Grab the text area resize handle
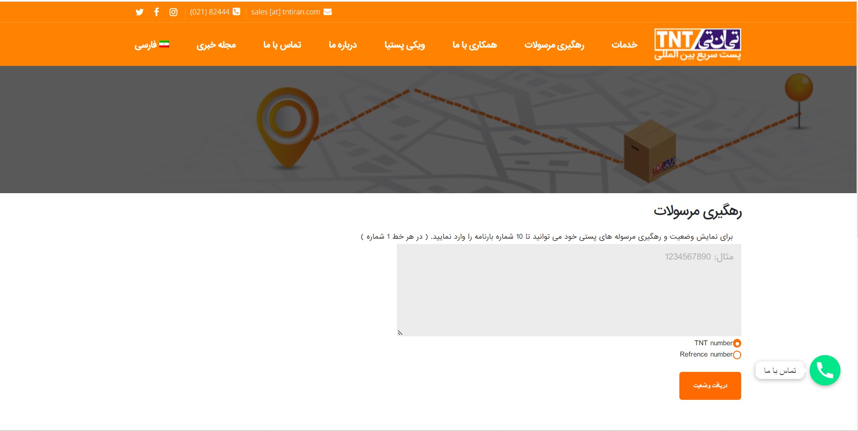The image size is (858, 431). (x=400, y=333)
